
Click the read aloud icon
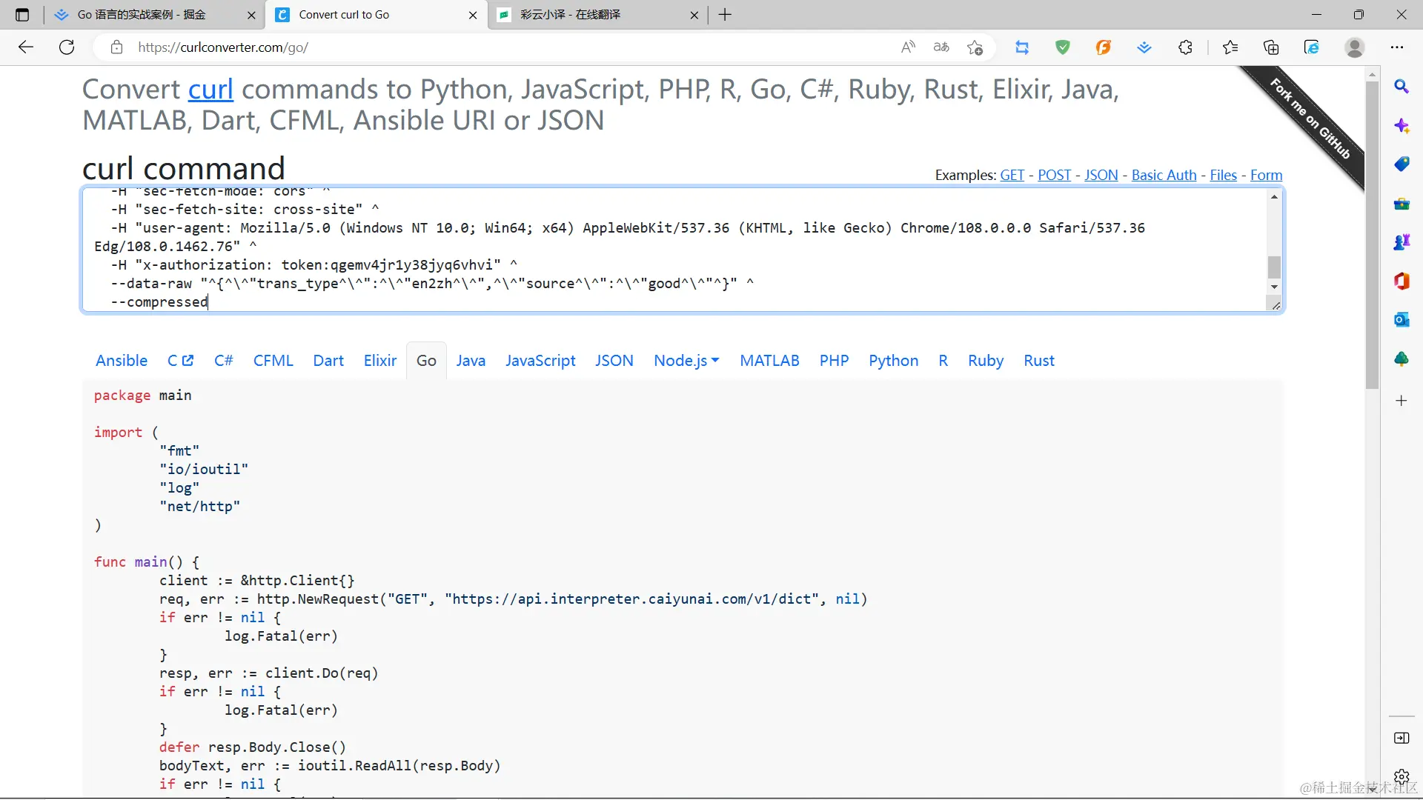[908, 47]
